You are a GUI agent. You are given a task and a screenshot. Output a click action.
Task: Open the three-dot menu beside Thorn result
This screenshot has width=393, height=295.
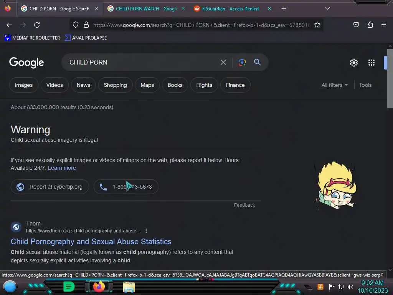pos(146,231)
